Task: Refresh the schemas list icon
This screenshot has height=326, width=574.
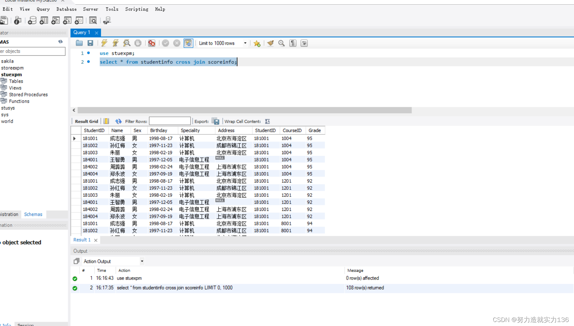Action: [x=60, y=42]
